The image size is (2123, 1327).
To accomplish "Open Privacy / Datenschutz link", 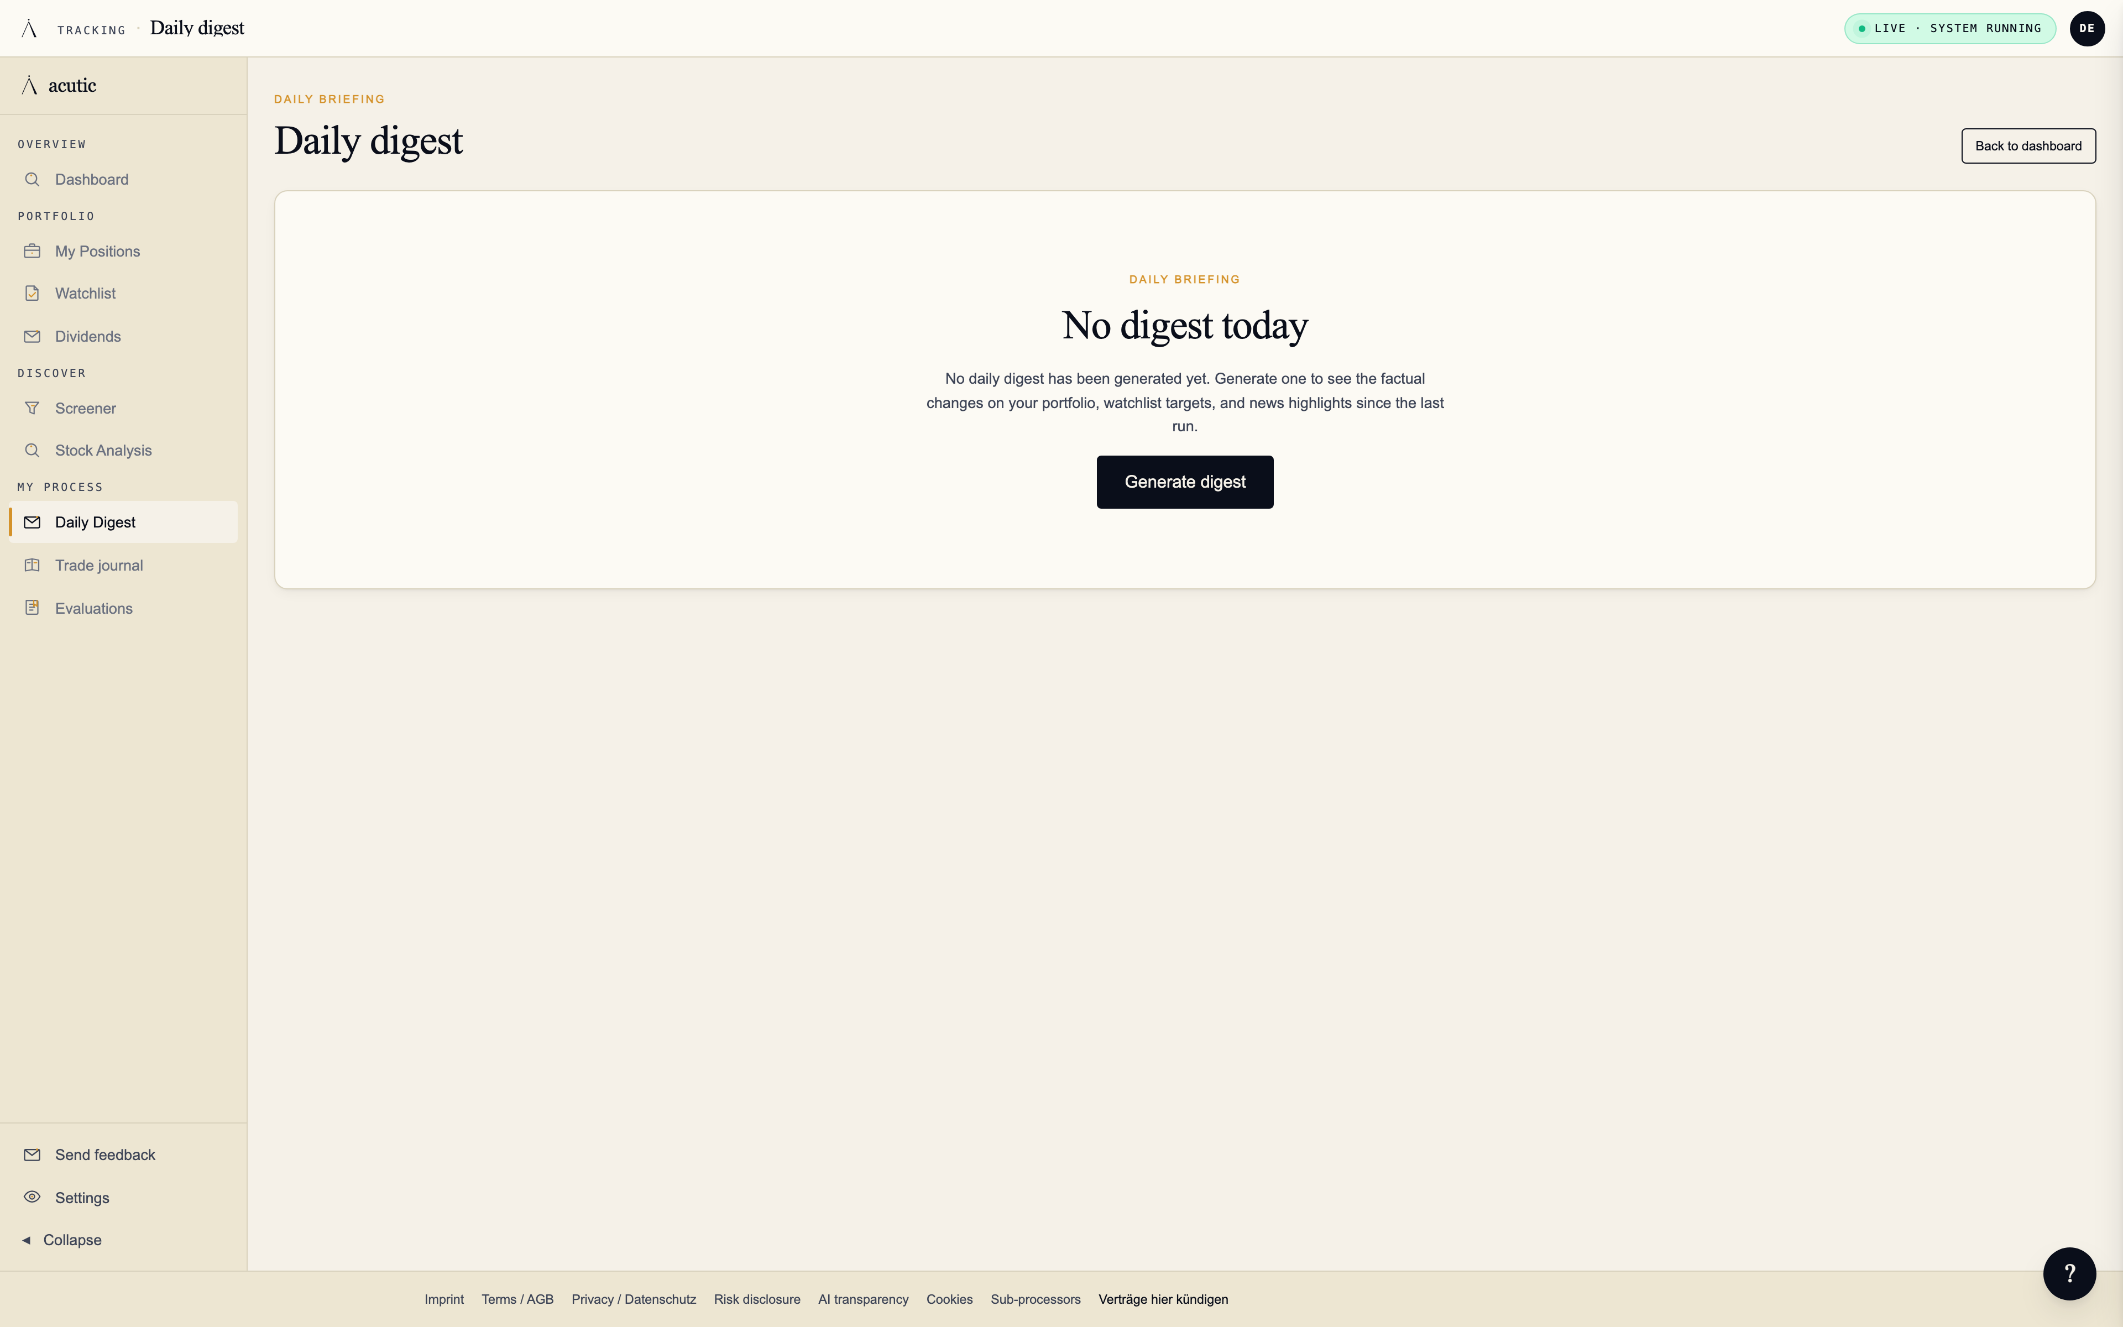I will coord(634,1299).
